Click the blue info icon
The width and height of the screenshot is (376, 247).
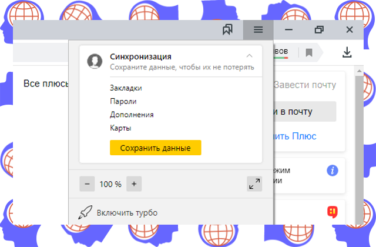[x=333, y=171]
